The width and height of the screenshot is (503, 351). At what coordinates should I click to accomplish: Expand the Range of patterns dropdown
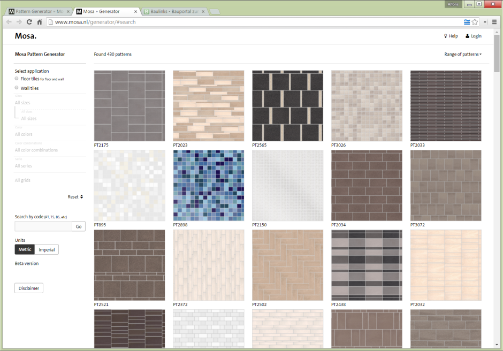(x=463, y=54)
